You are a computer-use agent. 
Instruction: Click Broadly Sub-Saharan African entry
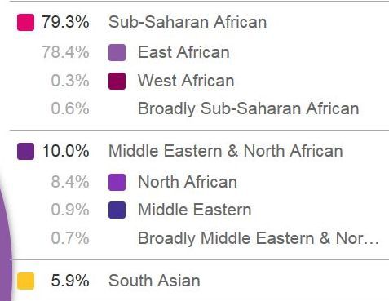click(249, 108)
